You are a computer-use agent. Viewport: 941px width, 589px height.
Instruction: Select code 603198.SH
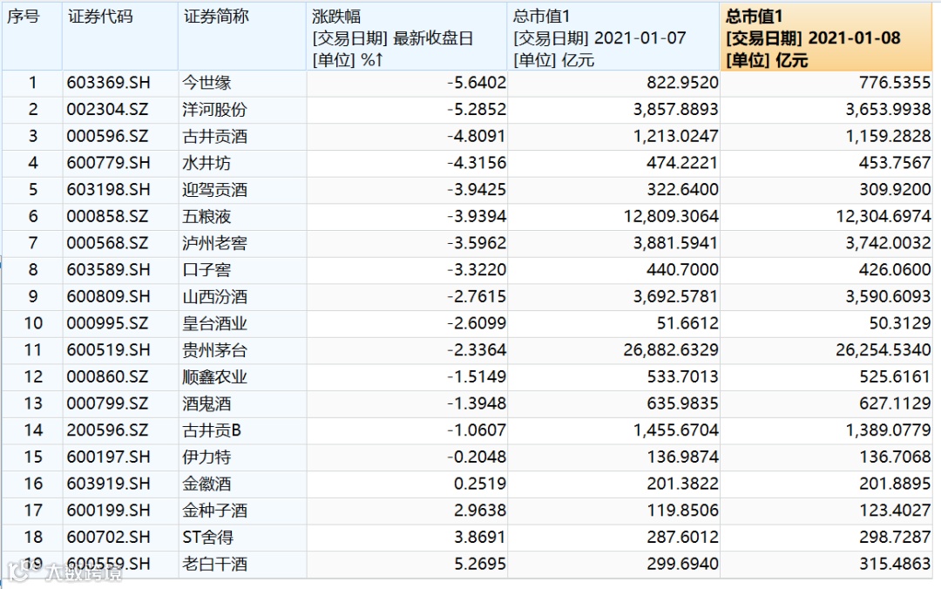pos(109,190)
